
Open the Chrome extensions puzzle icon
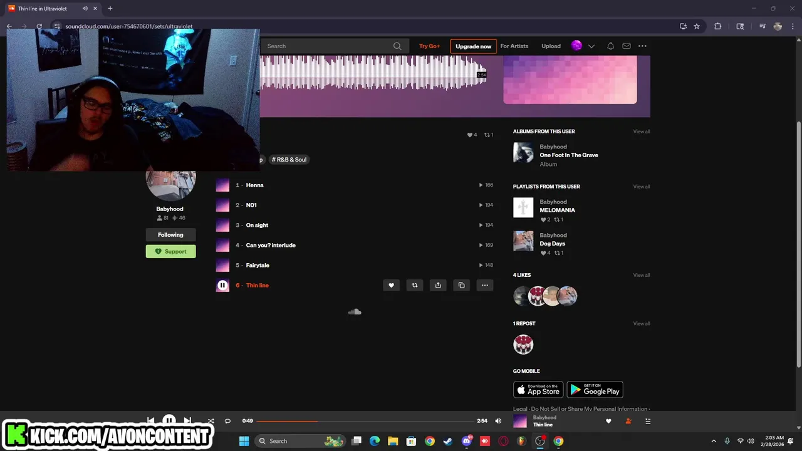(x=718, y=26)
